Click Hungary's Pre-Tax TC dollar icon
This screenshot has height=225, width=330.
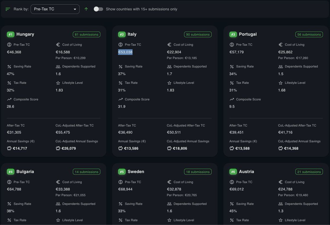[x=9, y=44]
